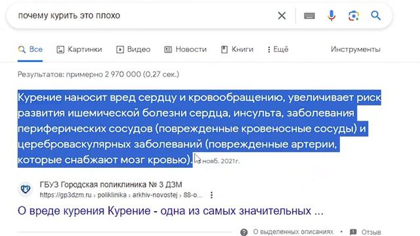Open Google Lens image search icon
The image size is (420, 236).
[354, 16]
